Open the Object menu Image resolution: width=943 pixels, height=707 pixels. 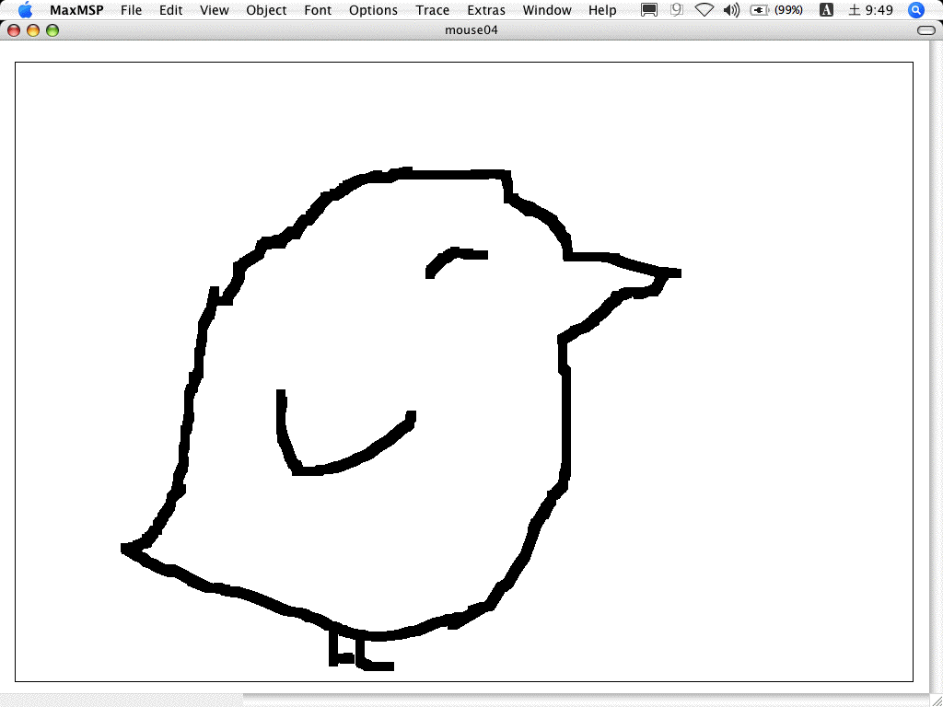click(266, 10)
